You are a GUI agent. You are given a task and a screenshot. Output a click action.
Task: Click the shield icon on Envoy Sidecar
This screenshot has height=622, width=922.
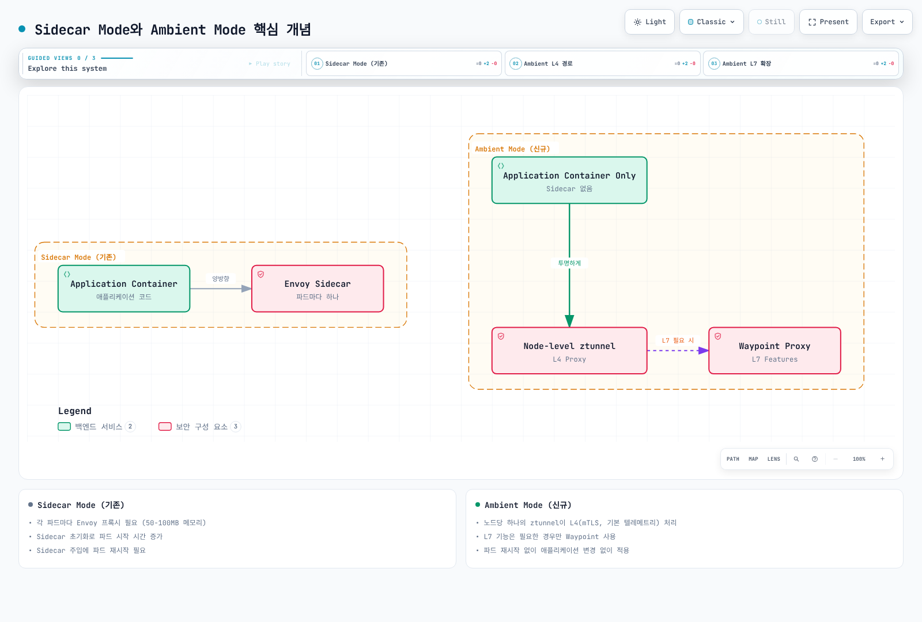point(260,275)
